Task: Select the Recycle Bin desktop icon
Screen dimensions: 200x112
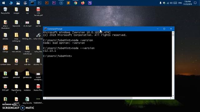Action: coord(5,11)
